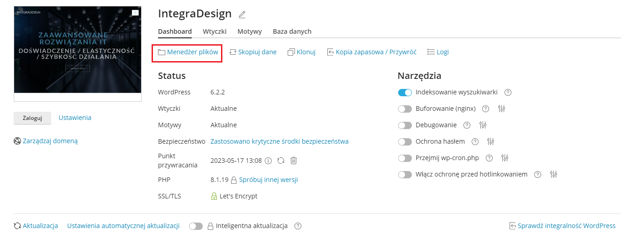621x239 pixels.
Task: Open the restore point info icon
Action: (x=268, y=161)
